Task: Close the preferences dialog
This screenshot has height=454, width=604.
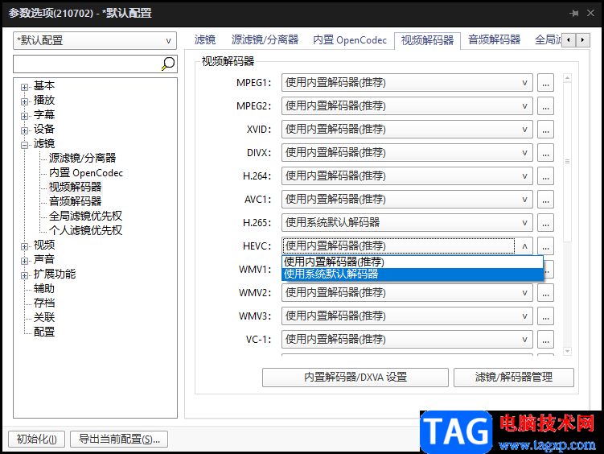Action: pyautogui.click(x=590, y=13)
